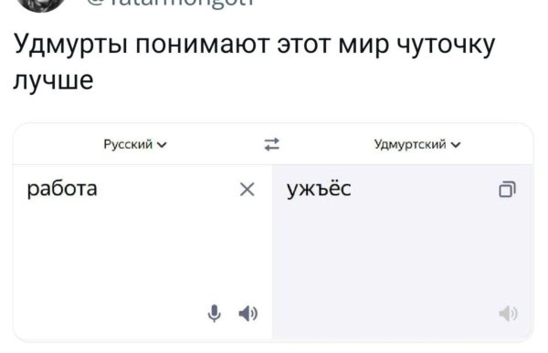Open the tweet author's profile picture
Viewport: 548px width, 353px height.
40,5
